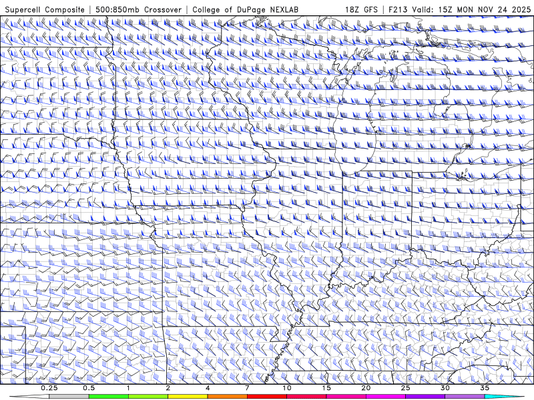Select the yellow-green 1–2 colorbar segment
Screen dimensions: 534x400
click(x=148, y=397)
